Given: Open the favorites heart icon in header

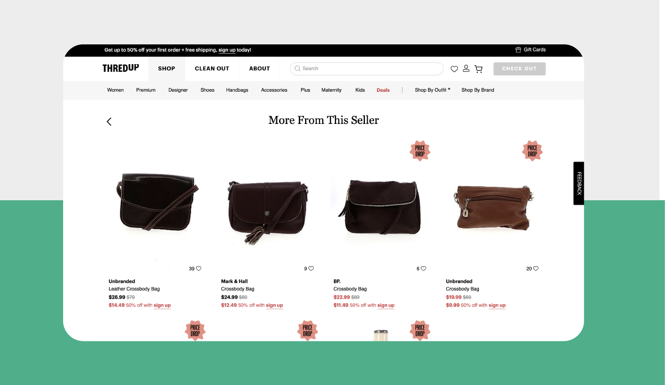Looking at the screenshot, I should point(454,69).
